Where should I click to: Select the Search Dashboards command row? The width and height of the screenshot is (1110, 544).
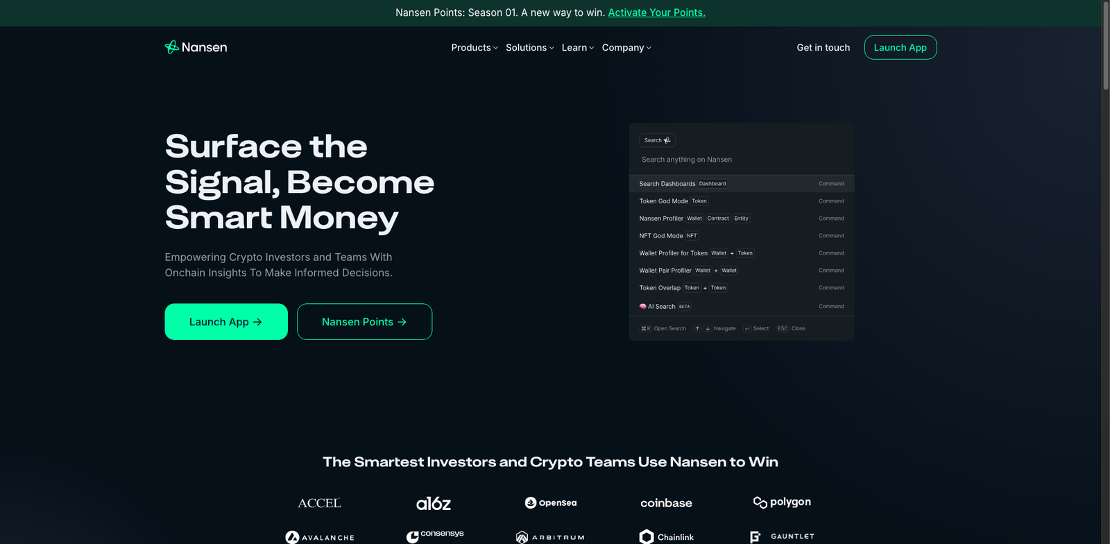[x=741, y=184]
